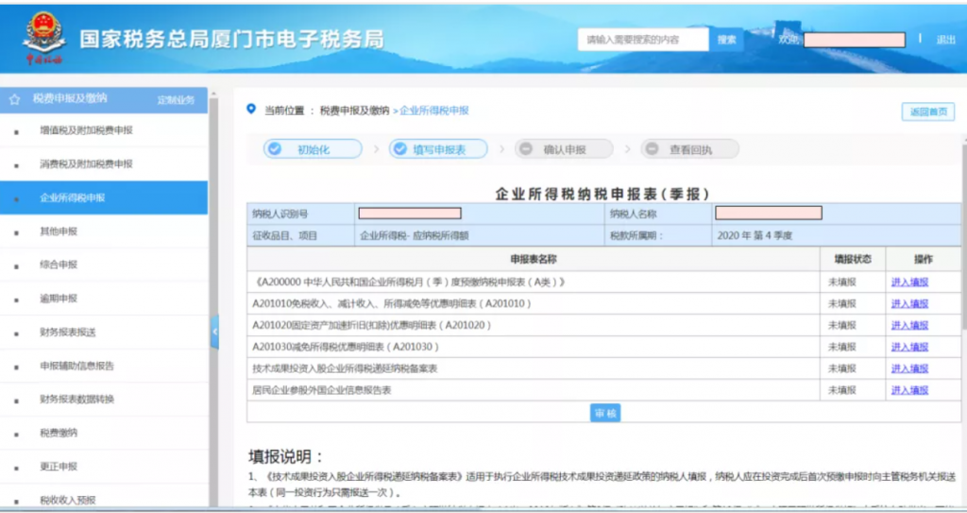
Task: Collapse the left sidebar with arrow handle
Action: (214, 332)
